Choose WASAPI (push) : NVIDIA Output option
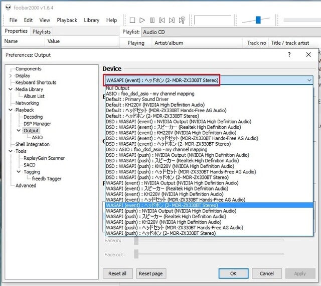 (x=209, y=211)
